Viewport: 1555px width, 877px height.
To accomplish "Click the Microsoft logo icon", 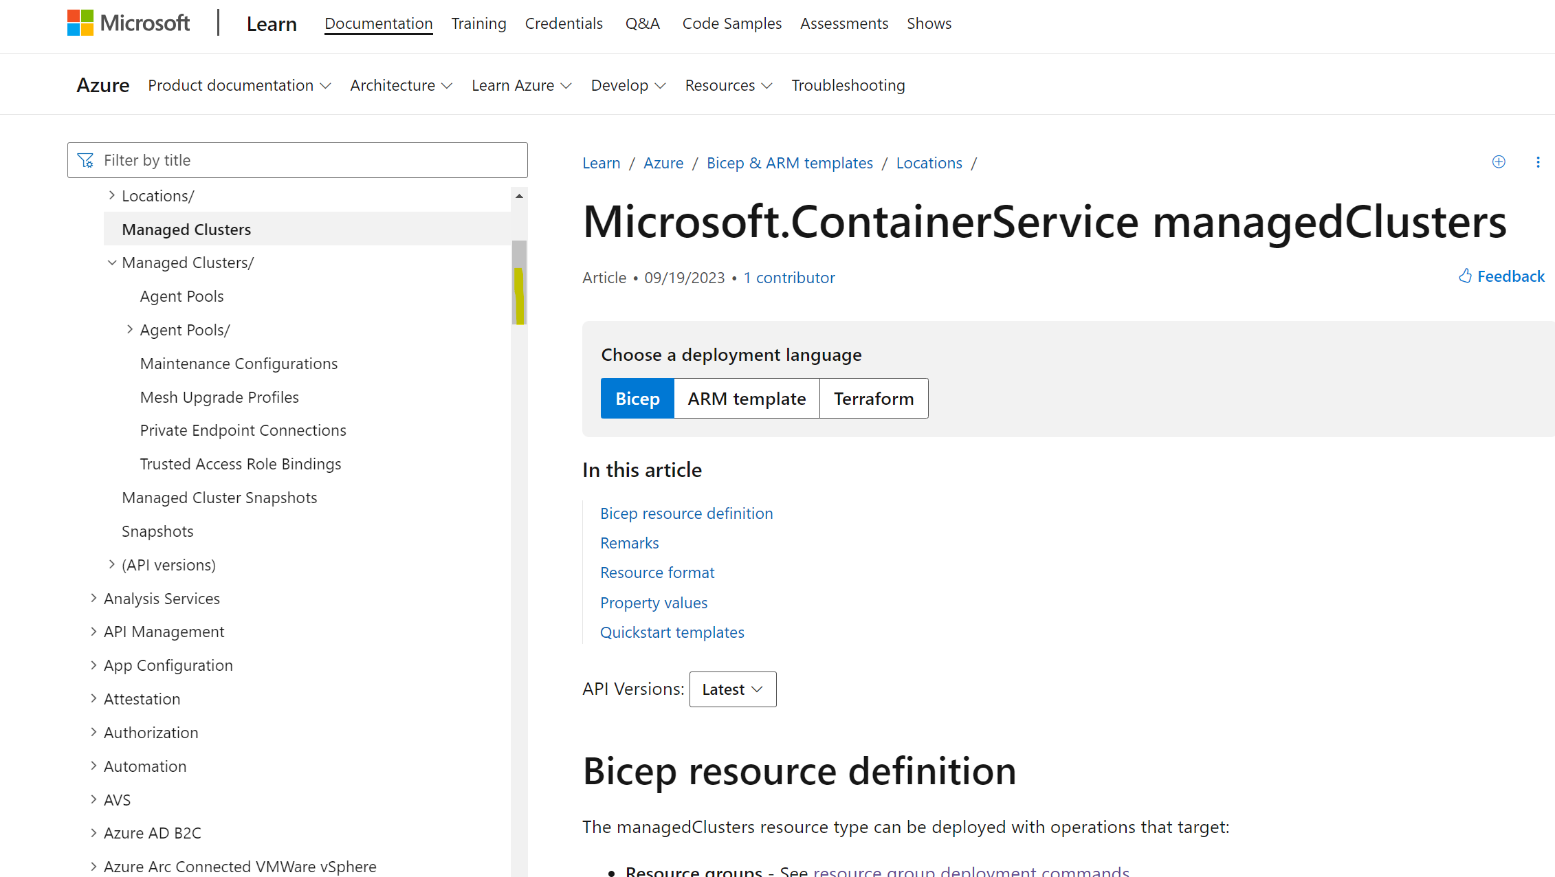I will (x=80, y=23).
